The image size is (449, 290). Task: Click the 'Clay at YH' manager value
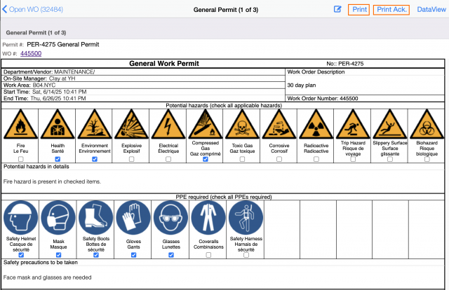62,78
